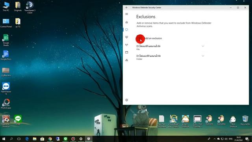
Task: Open Microsoft Store from taskbar
Action: 42,139
